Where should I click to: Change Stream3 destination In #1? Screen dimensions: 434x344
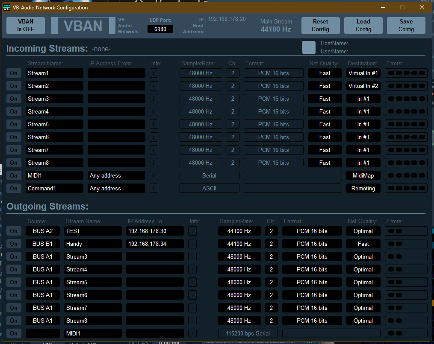click(363, 99)
